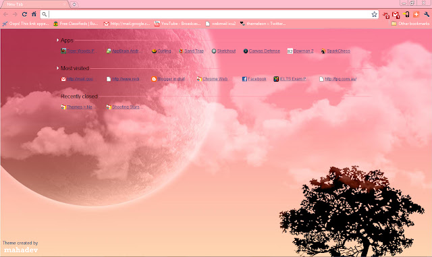
Task: Open the wrench settings menu
Action: point(427,14)
